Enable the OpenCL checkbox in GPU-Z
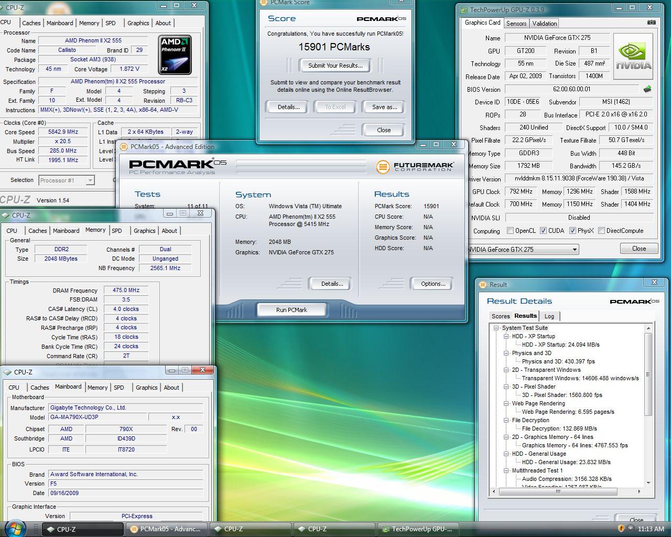Viewport: 671px width, 537px height. (x=510, y=230)
